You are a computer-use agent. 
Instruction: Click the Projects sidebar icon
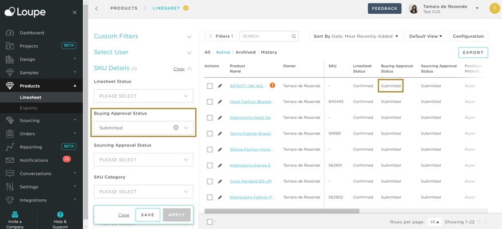[x=10, y=46]
